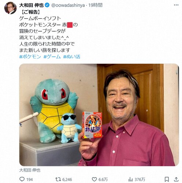The image size is (182, 183).
Task: Like the post with the heart icon
Action: 94,179
